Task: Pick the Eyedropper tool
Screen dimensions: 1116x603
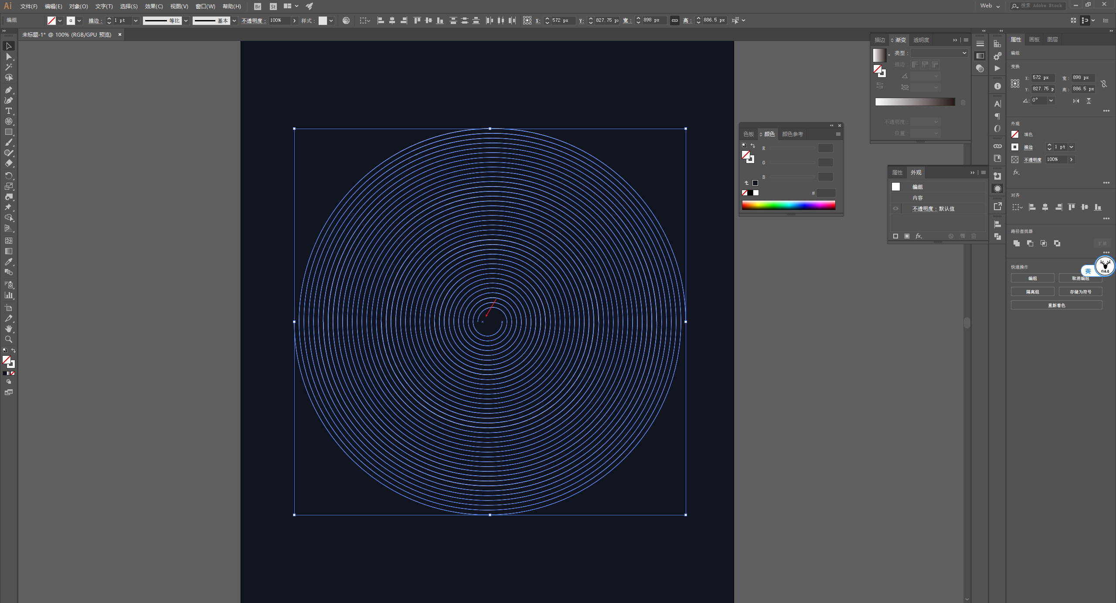Action: (9, 262)
